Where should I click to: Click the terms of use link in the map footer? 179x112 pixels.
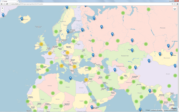170,110
